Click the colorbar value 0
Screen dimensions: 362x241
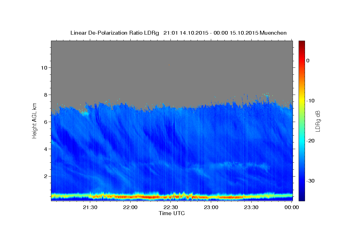pyautogui.click(x=308, y=61)
